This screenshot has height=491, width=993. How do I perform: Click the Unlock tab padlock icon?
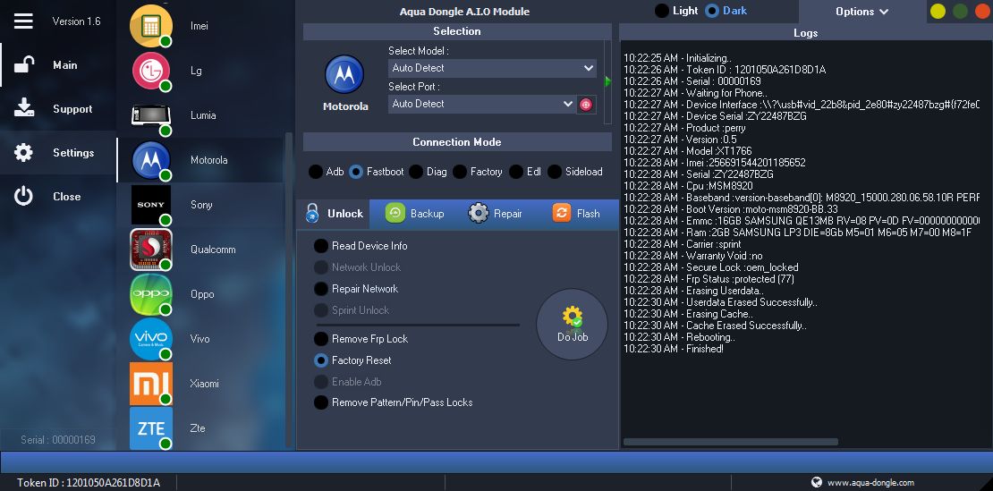tap(311, 213)
